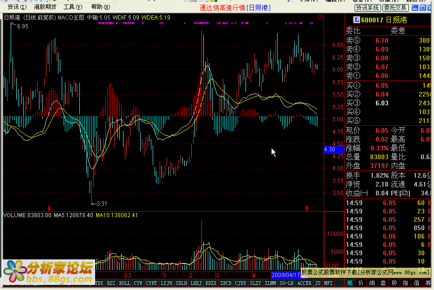Select the SLZT indicator tab
The width and height of the screenshot is (434, 290).
point(255,283)
